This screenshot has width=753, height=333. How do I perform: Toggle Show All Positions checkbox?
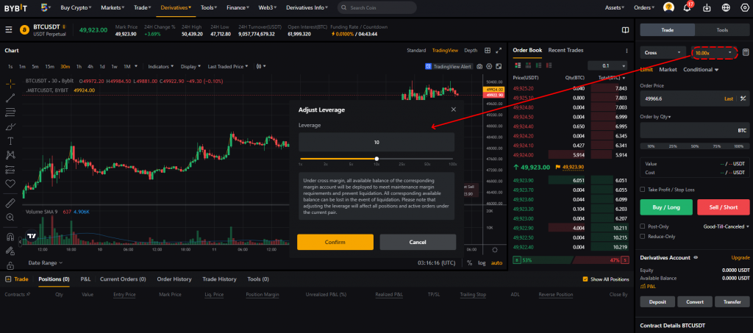coord(585,279)
